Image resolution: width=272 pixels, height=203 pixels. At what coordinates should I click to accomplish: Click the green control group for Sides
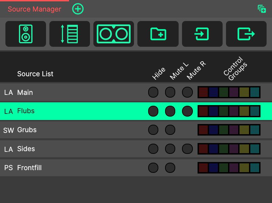pos(224,149)
